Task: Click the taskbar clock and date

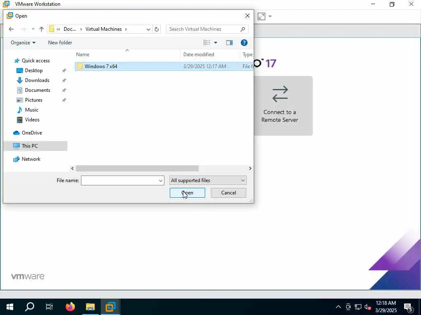Action: [x=386, y=307]
